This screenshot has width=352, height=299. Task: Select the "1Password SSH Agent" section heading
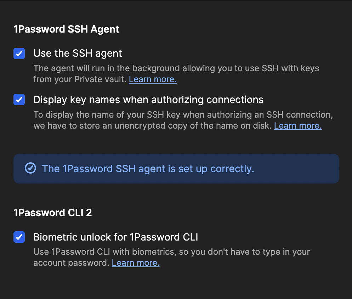pyautogui.click(x=66, y=29)
